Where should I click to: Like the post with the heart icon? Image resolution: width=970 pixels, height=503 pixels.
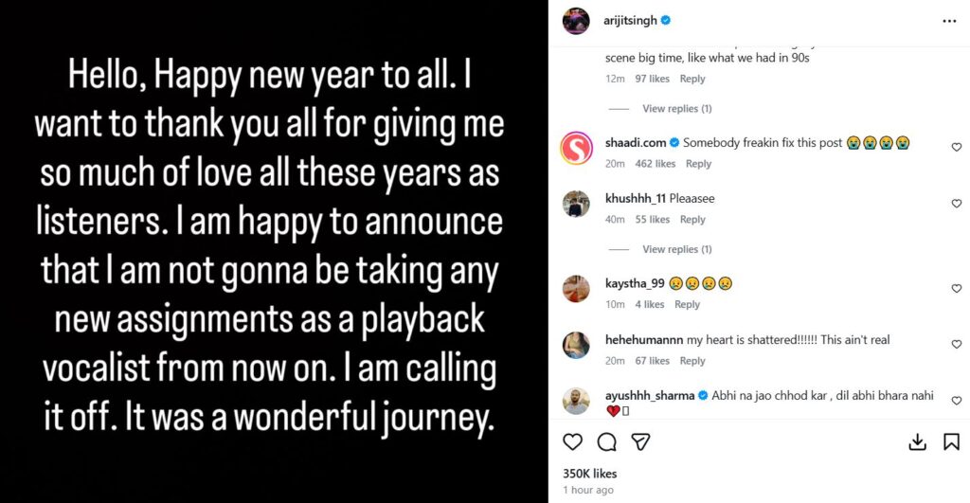tap(573, 442)
